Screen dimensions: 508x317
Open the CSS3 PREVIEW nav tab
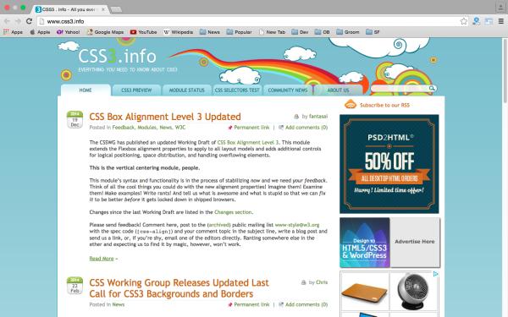coord(136,90)
